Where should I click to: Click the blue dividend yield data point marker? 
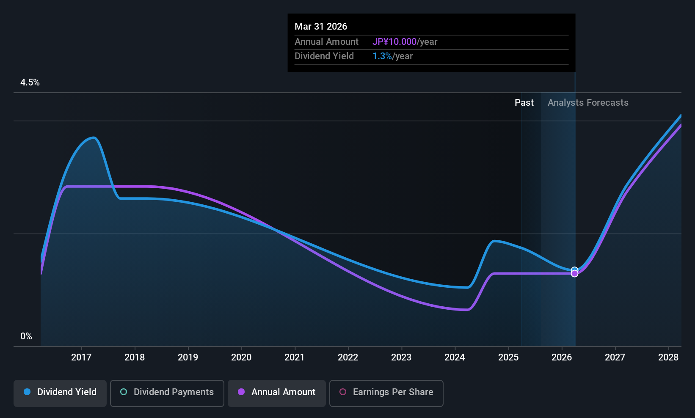574,269
